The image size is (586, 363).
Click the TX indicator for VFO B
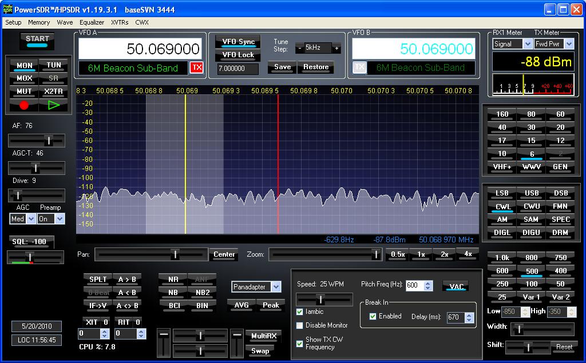pyautogui.click(x=359, y=67)
